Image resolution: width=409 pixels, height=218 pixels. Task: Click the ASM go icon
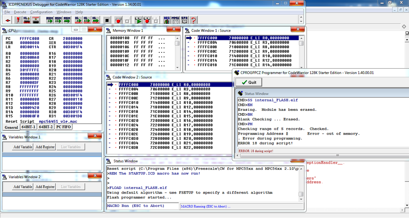tap(67, 20)
